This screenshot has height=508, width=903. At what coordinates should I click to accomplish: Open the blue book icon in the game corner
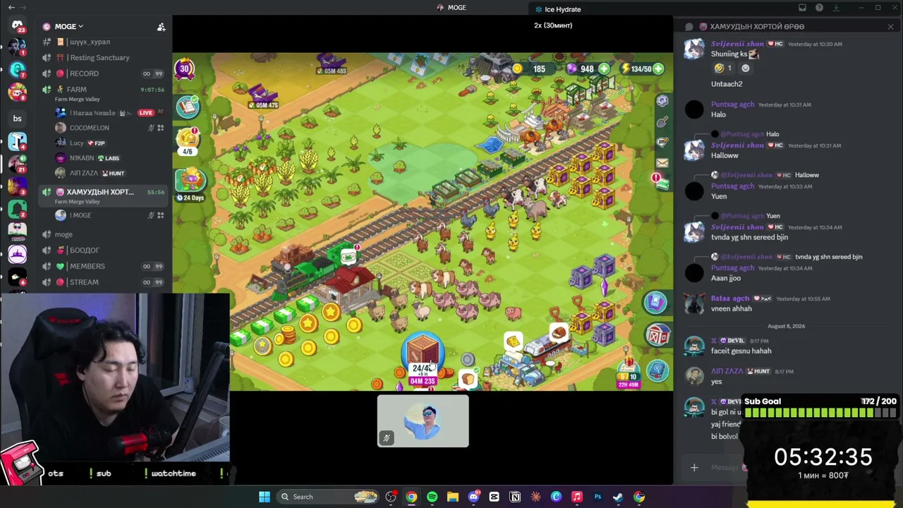[657, 370]
